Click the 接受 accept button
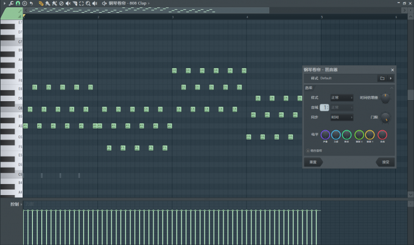This screenshot has height=245, width=414. point(385,162)
